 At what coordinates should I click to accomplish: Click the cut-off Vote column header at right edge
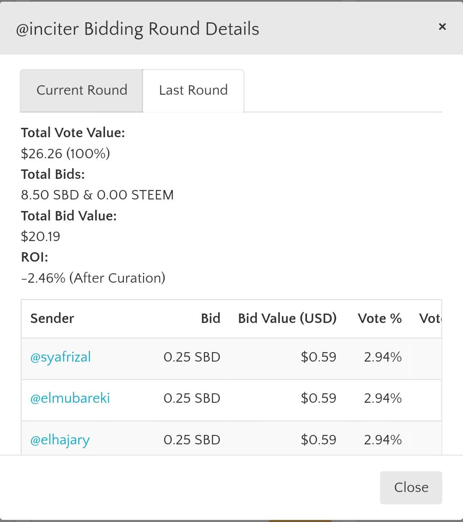pyautogui.click(x=430, y=318)
